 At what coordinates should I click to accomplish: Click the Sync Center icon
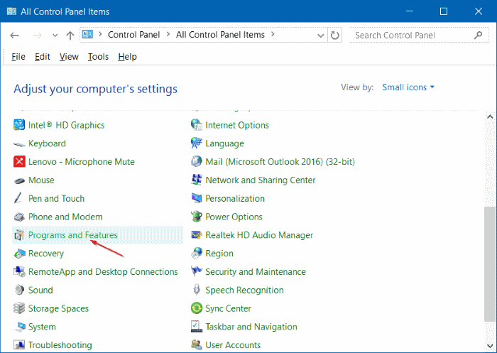[197, 308]
